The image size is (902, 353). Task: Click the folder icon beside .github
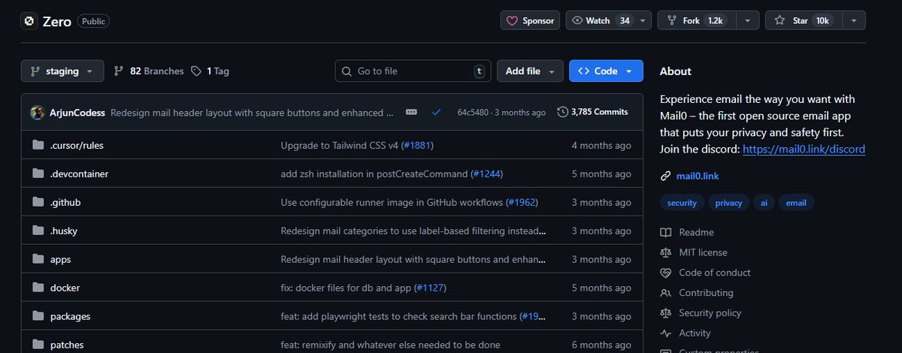click(38, 202)
